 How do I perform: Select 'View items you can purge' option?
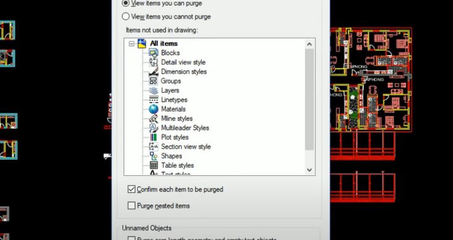[x=126, y=3]
